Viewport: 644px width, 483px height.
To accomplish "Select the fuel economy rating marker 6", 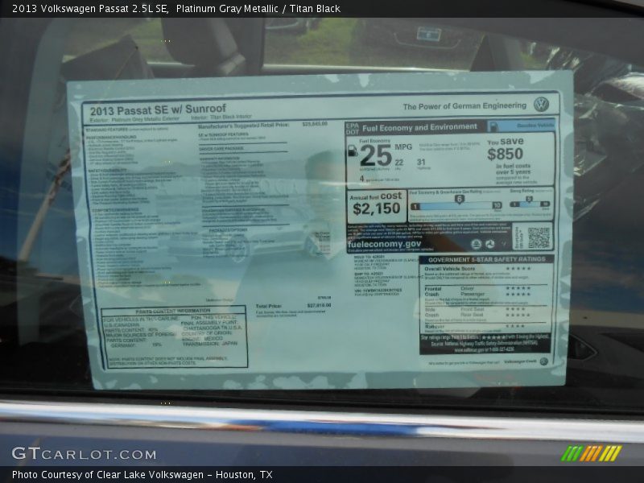I will (459, 199).
